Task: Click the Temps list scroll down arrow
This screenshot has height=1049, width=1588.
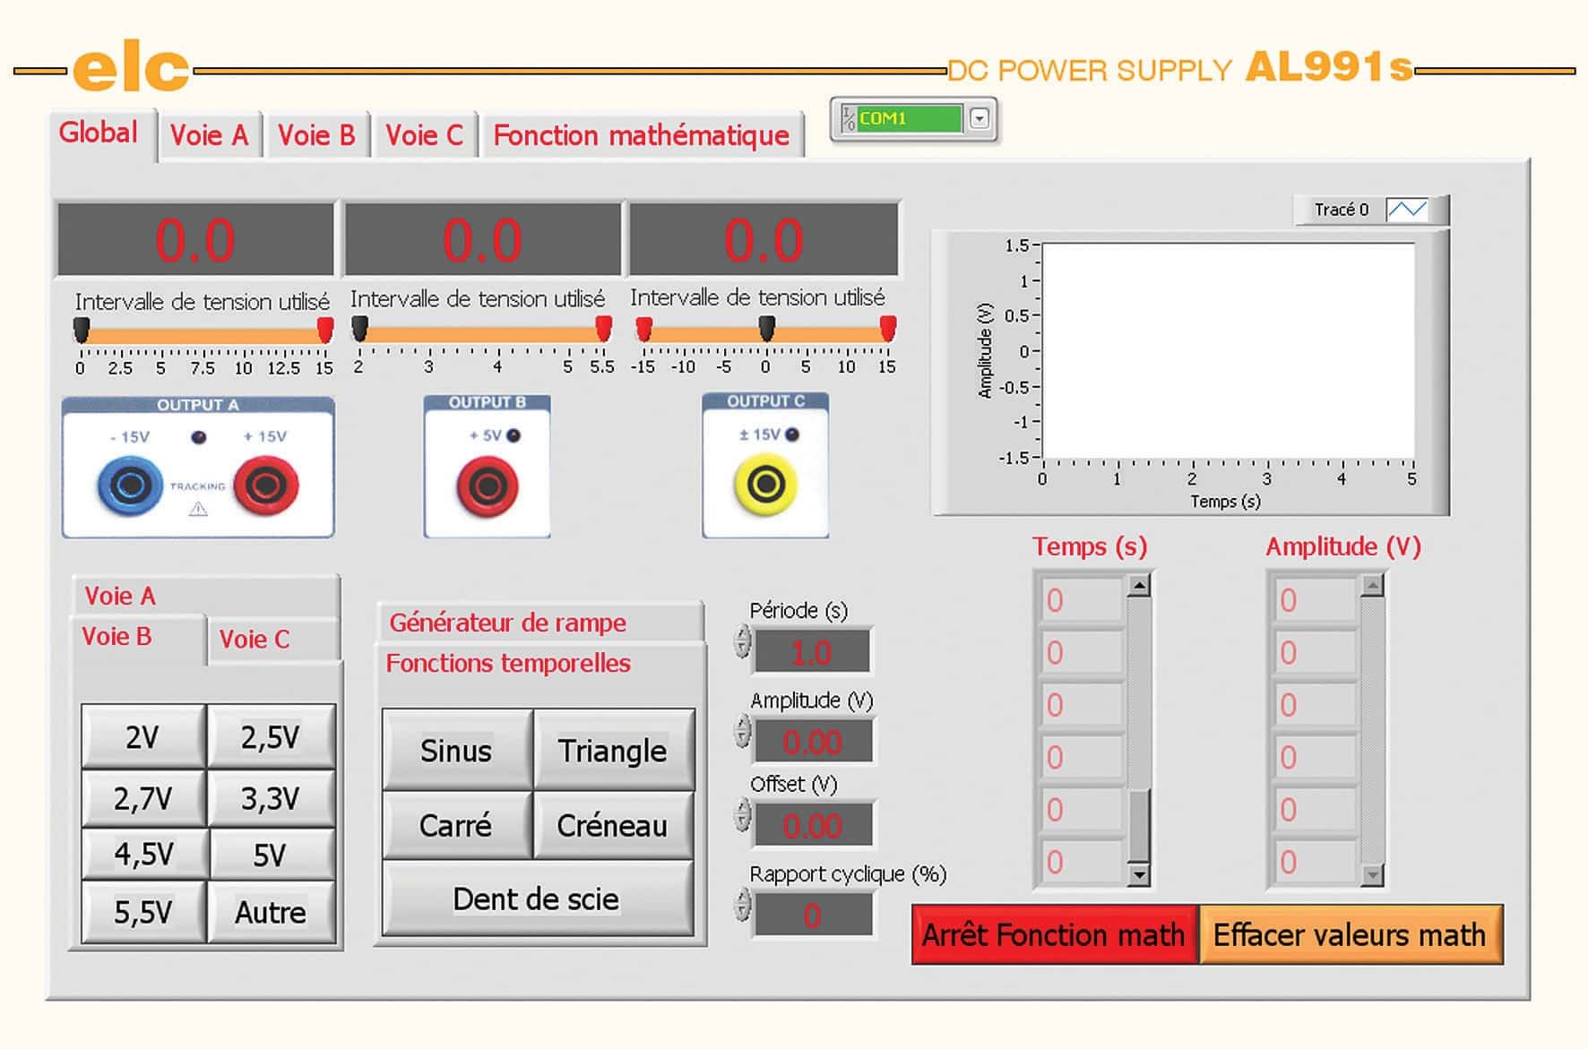Action: [1138, 874]
